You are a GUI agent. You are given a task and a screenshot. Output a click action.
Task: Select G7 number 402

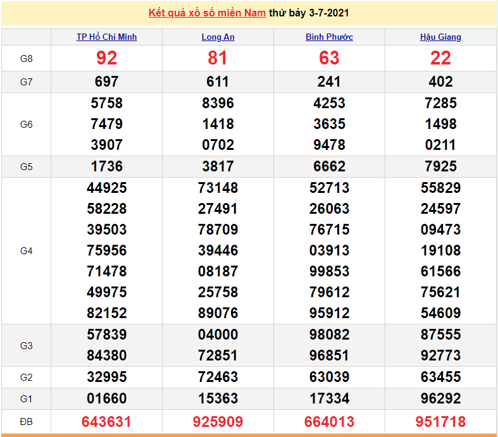pos(440,82)
